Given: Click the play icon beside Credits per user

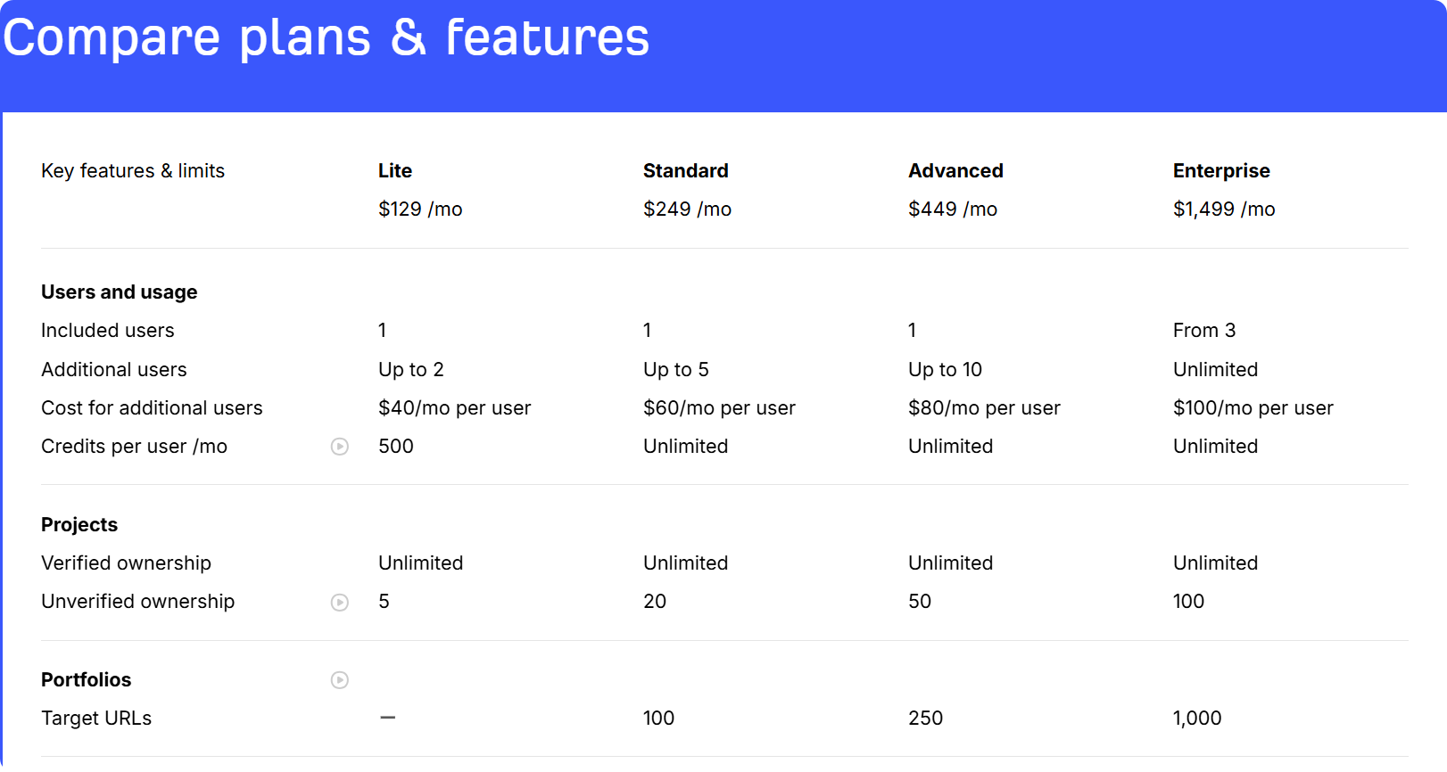Looking at the screenshot, I should (340, 447).
